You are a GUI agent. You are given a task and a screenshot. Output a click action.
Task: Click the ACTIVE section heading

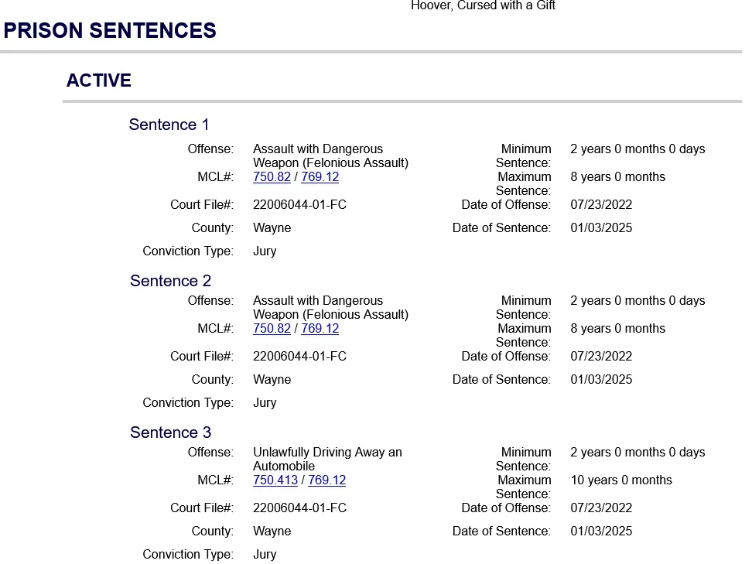pyautogui.click(x=99, y=80)
